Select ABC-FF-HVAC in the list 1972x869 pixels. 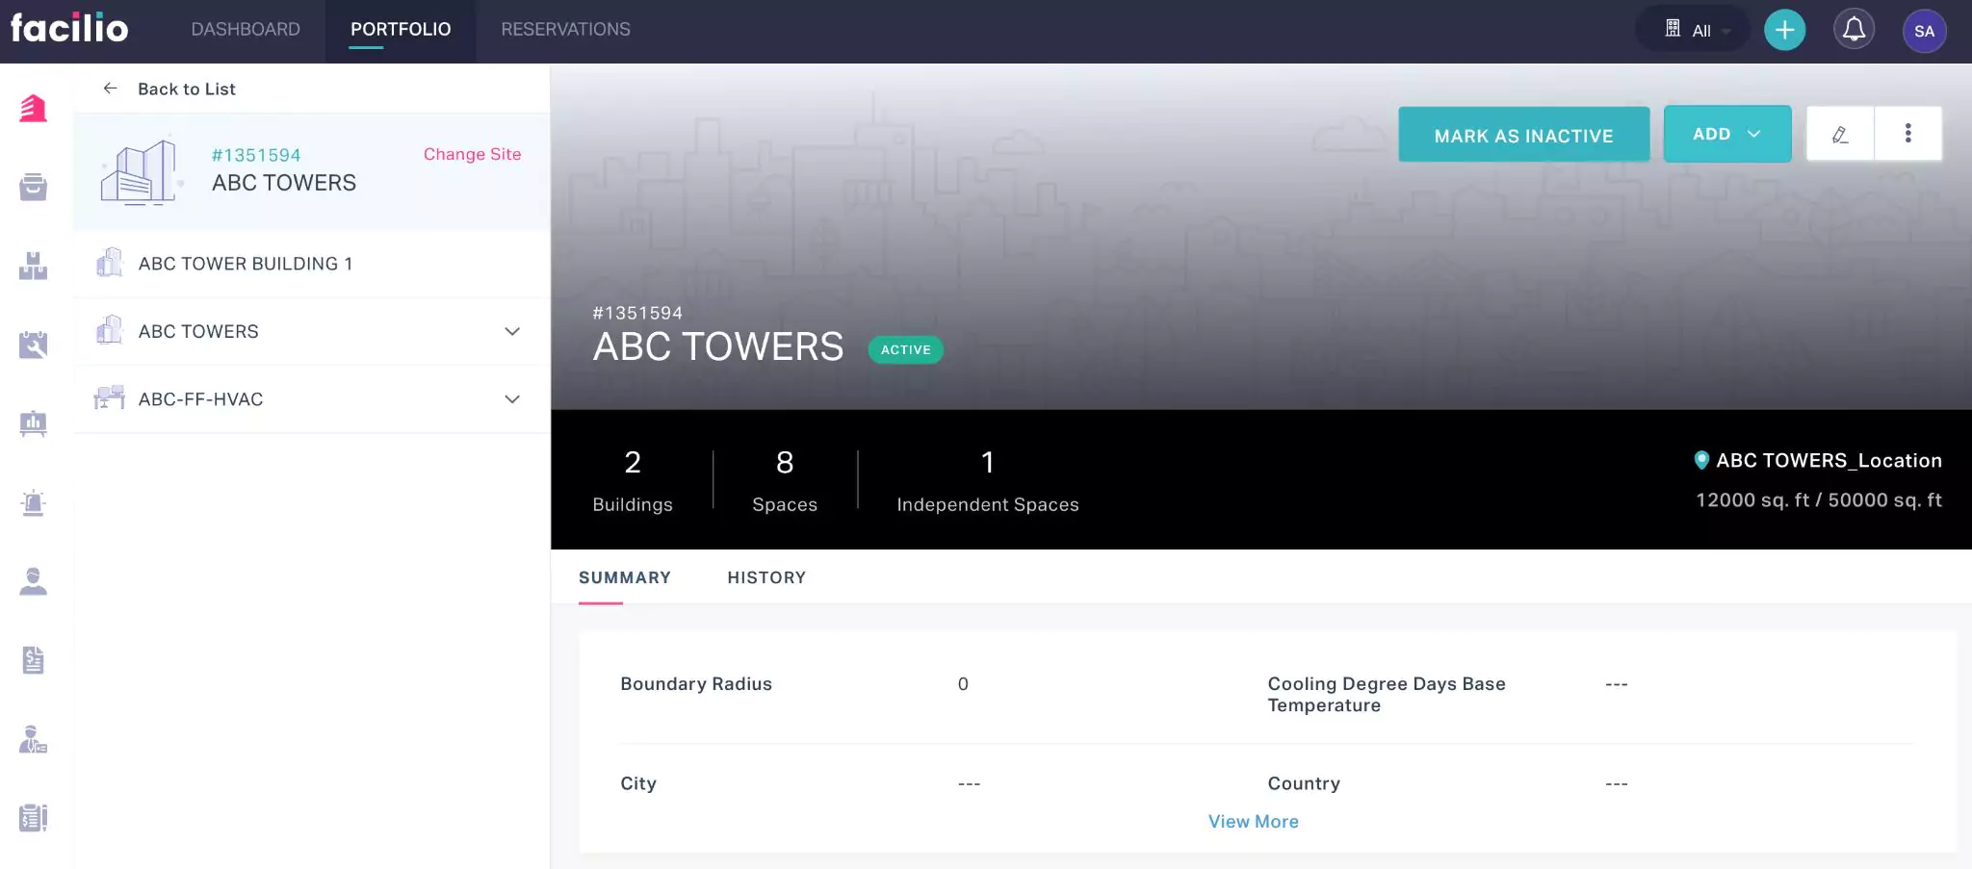(x=312, y=398)
